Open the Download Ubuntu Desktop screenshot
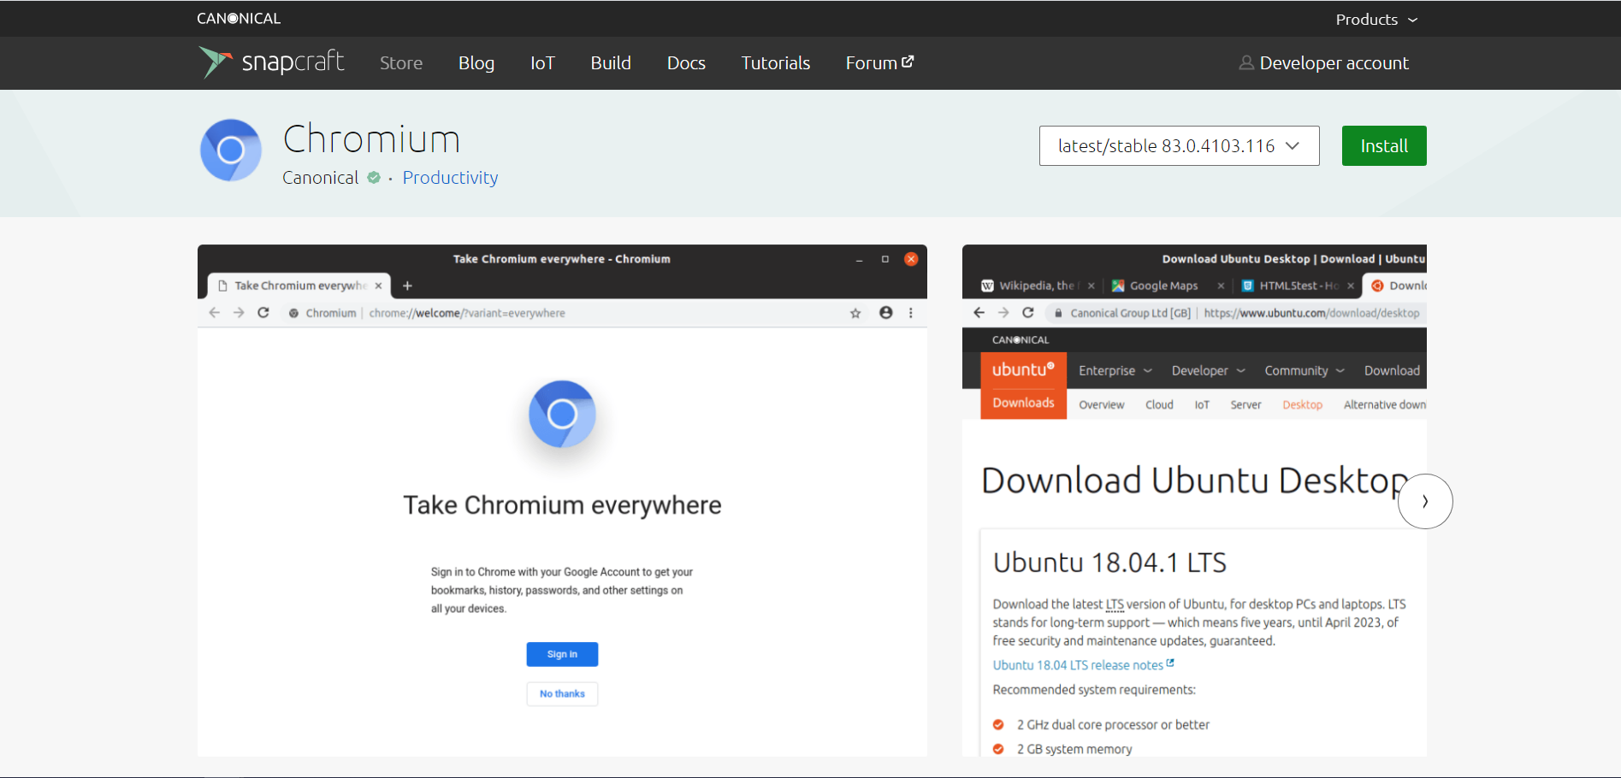 (x=1194, y=500)
